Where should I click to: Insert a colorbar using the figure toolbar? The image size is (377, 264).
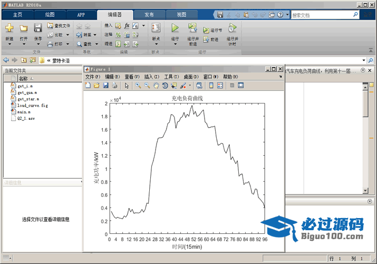211,85
